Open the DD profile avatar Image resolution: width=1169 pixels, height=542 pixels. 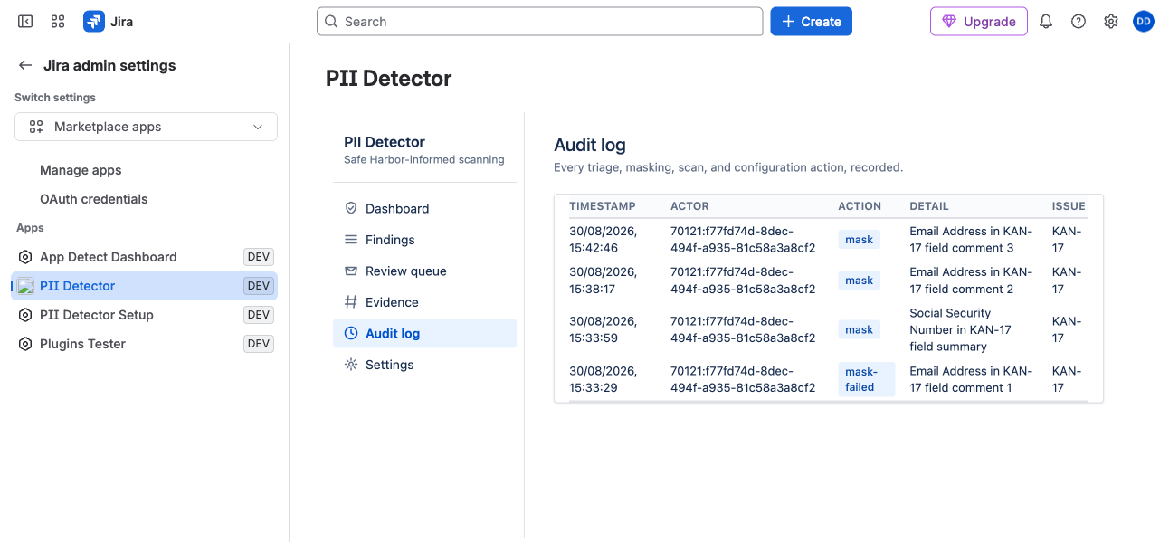pyautogui.click(x=1144, y=22)
